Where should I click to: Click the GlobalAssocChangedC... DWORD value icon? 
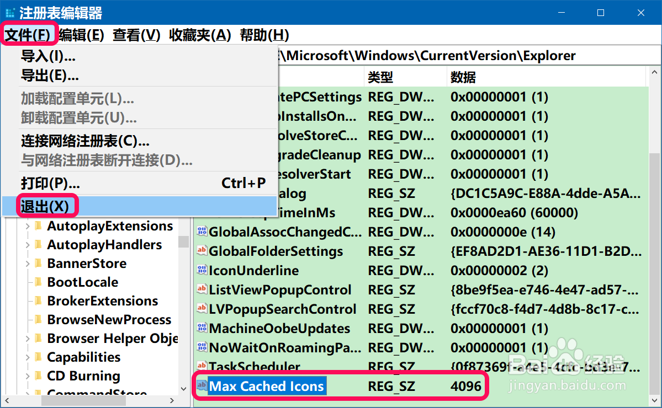pyautogui.click(x=202, y=231)
